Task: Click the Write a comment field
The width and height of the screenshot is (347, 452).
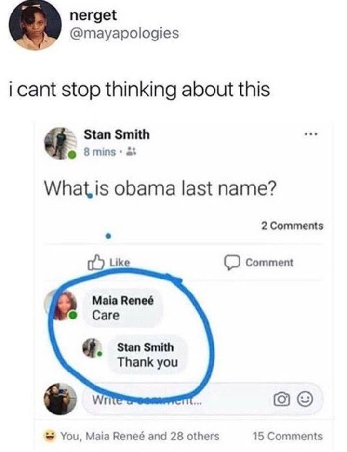Action: click(202, 399)
